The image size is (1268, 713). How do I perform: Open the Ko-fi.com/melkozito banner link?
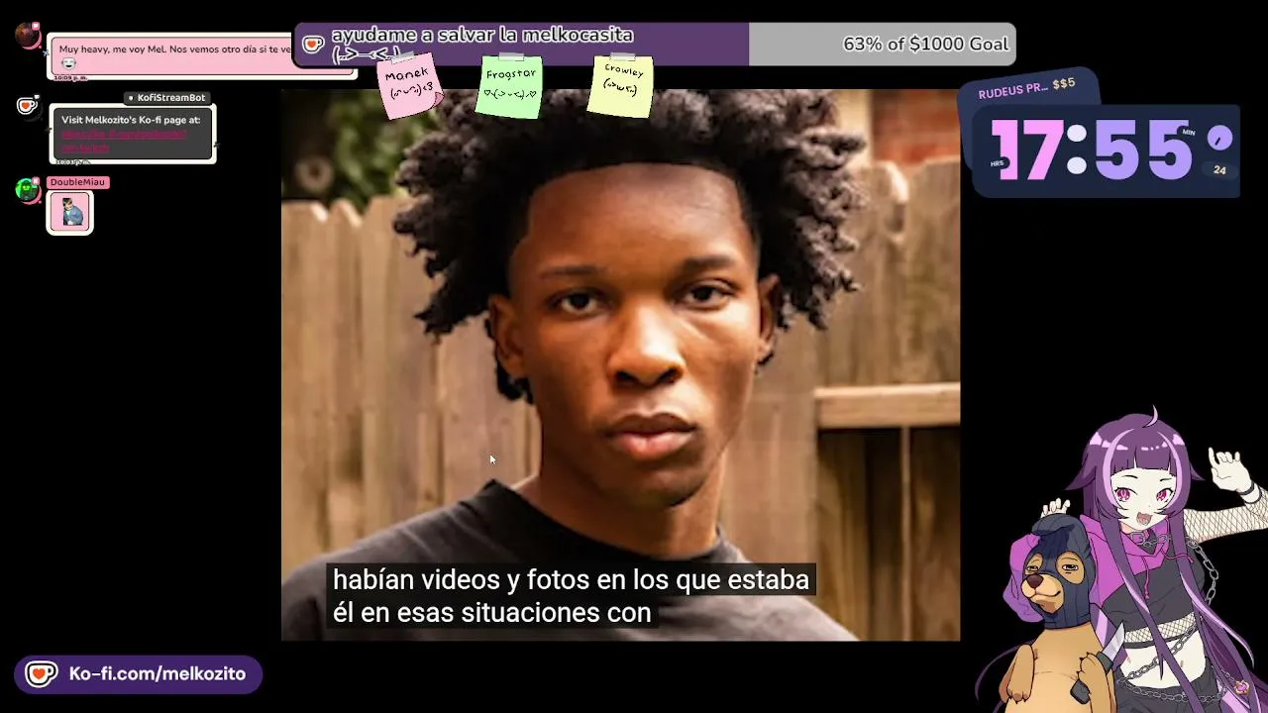click(x=138, y=673)
